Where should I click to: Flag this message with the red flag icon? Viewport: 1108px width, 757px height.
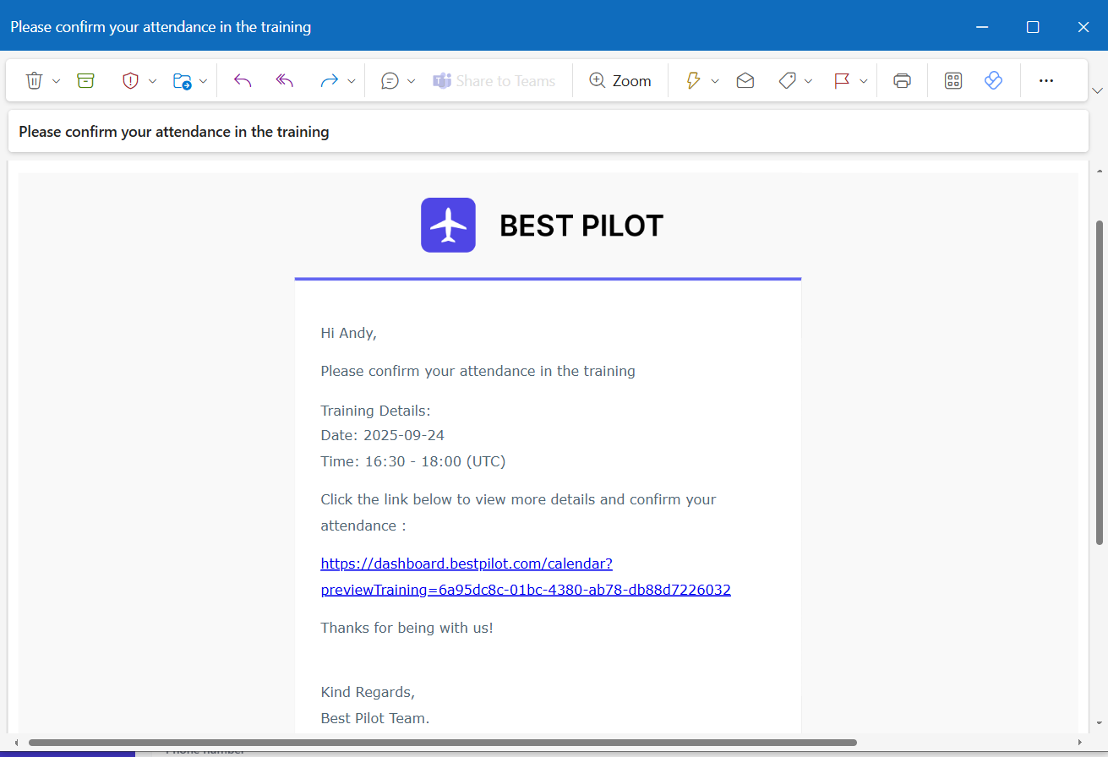pos(842,81)
